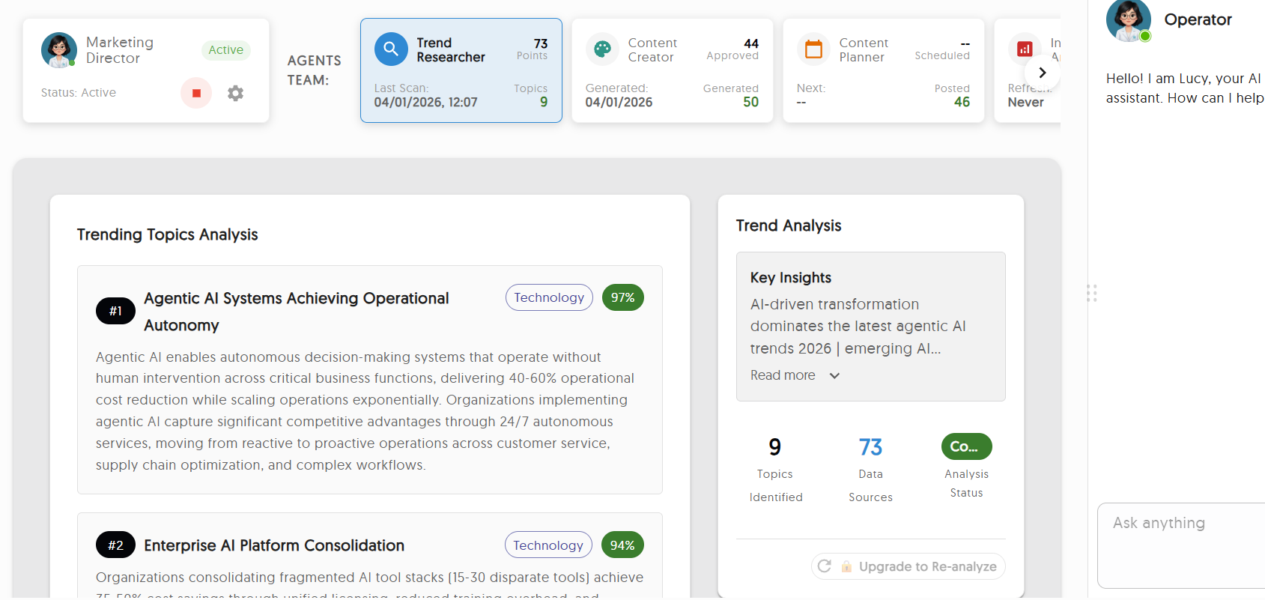Expand Key Insights with Read more
Screen dimensions: 1265x600
click(x=783, y=375)
